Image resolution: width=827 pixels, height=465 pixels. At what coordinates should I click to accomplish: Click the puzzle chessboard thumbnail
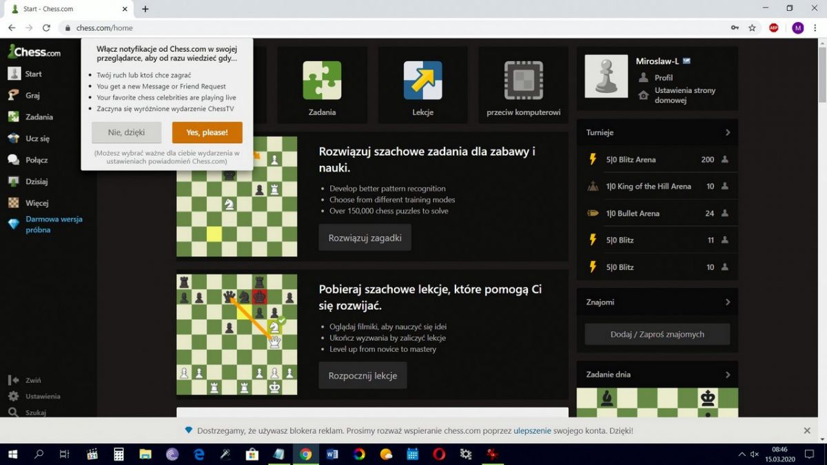coord(236,196)
